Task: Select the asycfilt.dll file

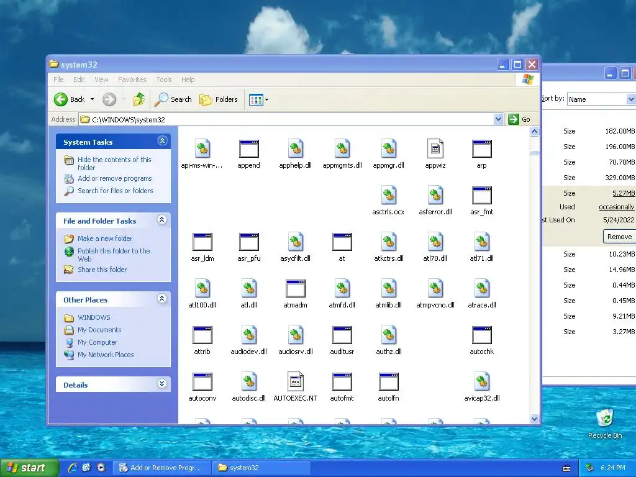Action: [x=295, y=247]
